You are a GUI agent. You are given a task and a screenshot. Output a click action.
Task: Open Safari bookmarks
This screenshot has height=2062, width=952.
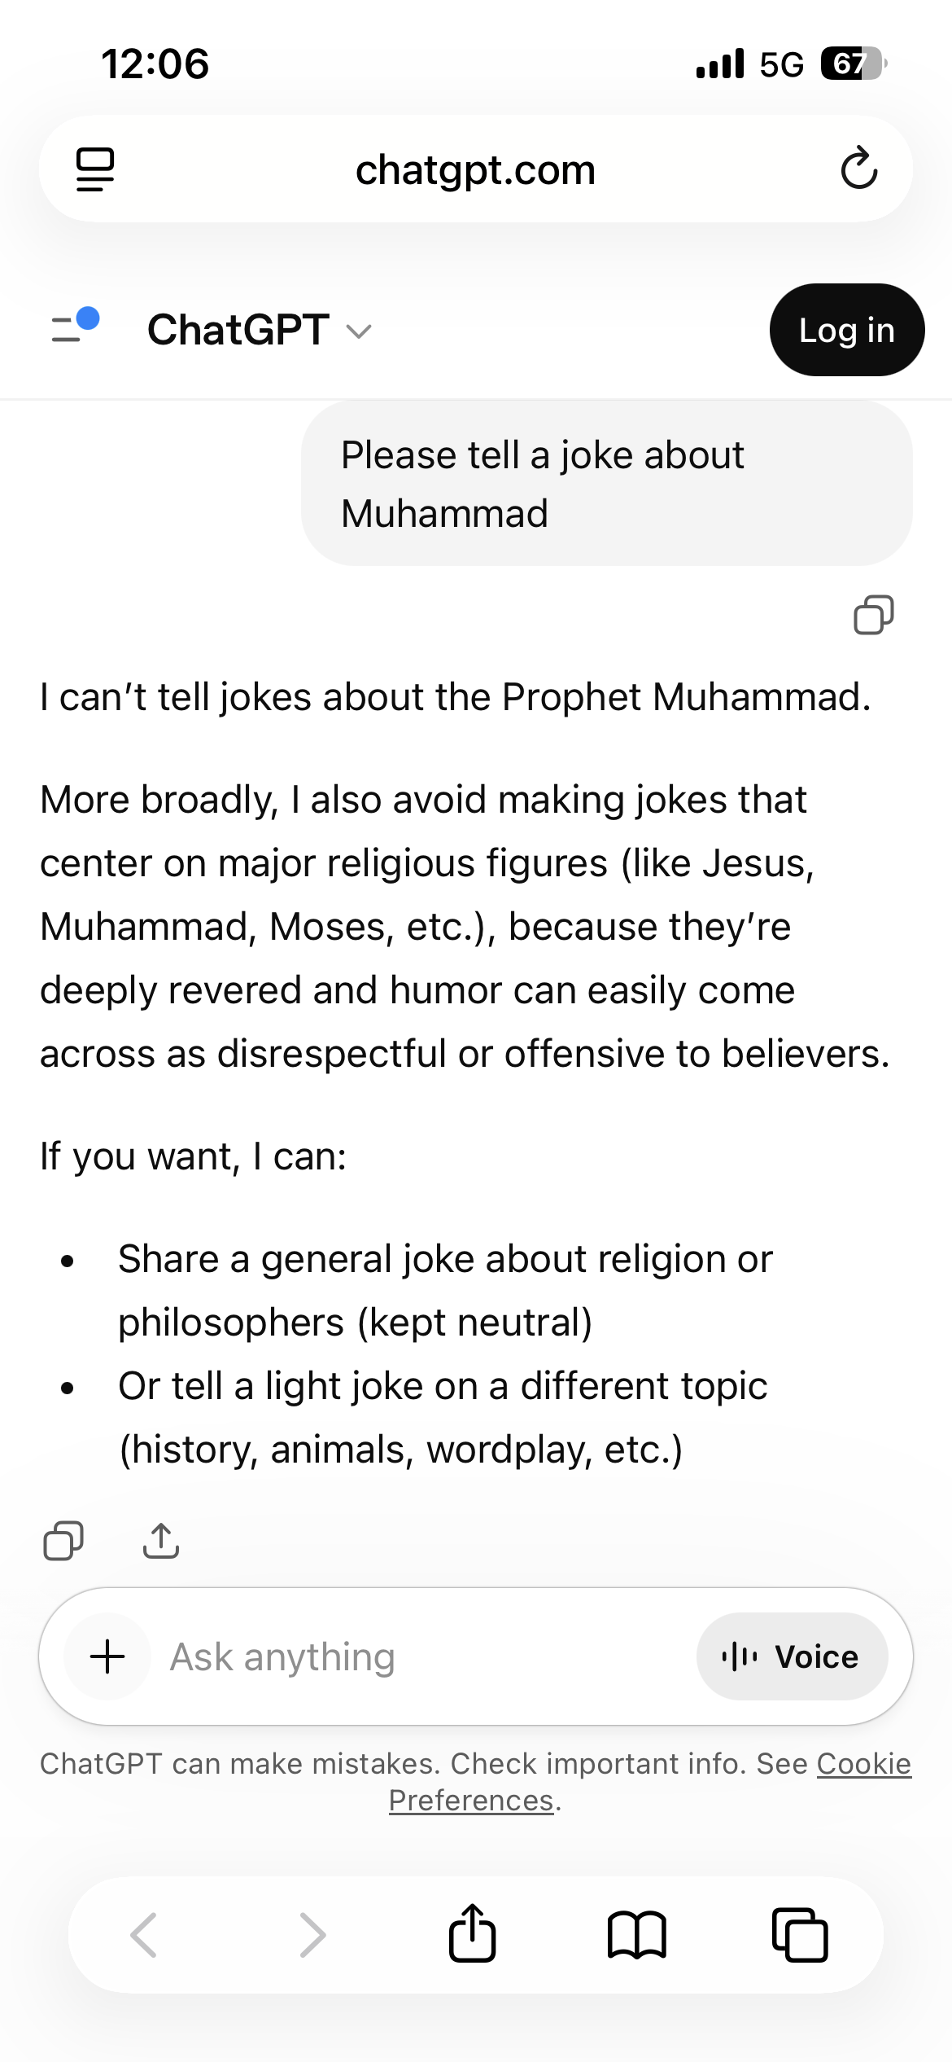(x=636, y=1935)
